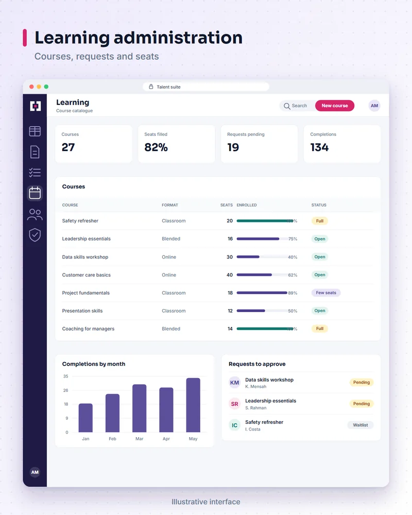Screen dimensions: 412x515
Task: Open the table dashboard sidebar icon
Action: pyautogui.click(x=35, y=131)
